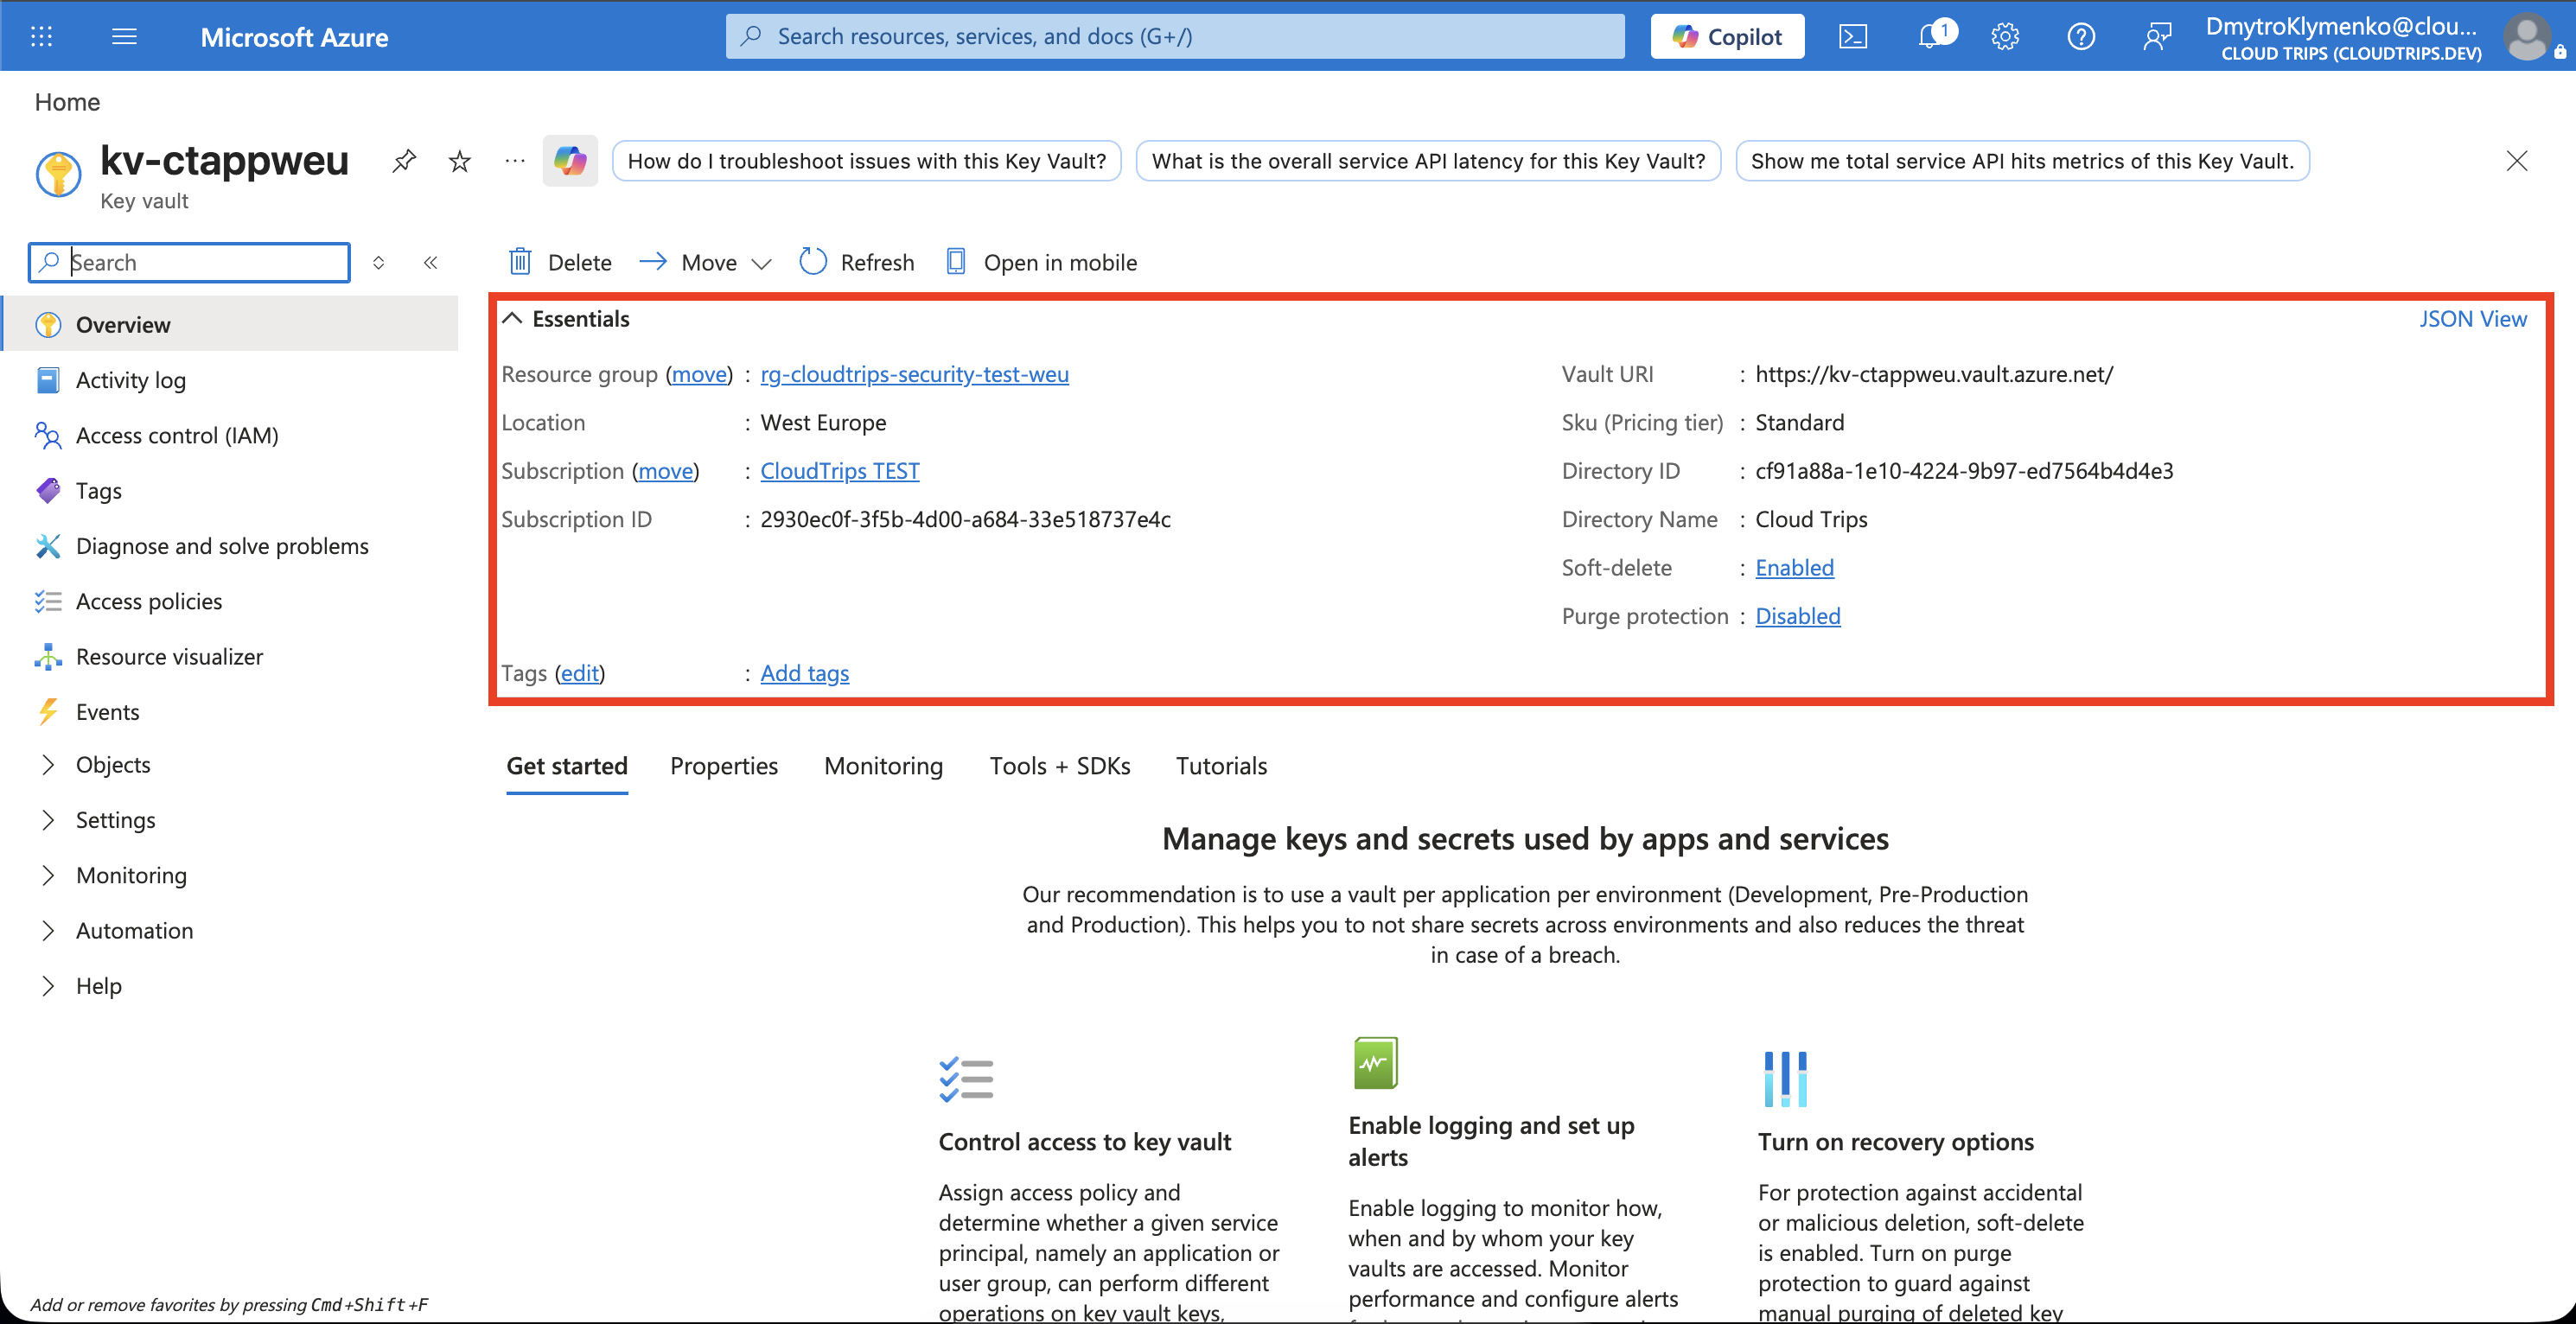Click the user account avatar

pos(2527,37)
